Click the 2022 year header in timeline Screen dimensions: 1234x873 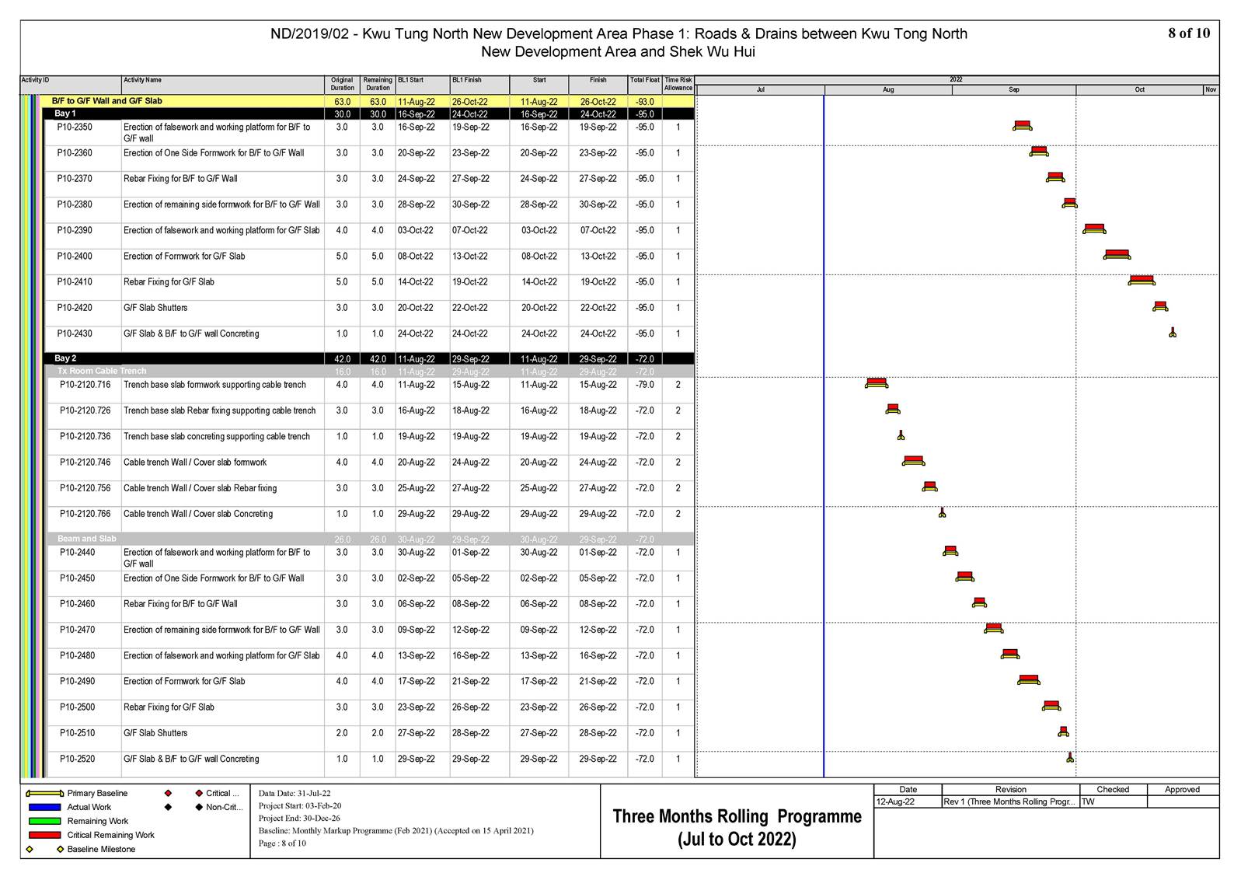(x=956, y=79)
